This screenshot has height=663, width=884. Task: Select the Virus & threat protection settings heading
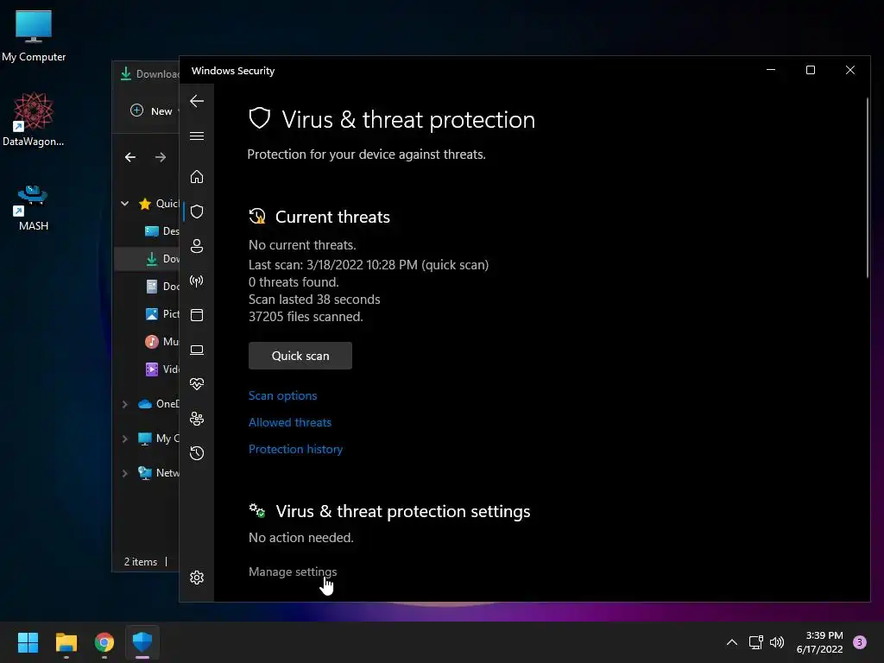click(x=402, y=511)
